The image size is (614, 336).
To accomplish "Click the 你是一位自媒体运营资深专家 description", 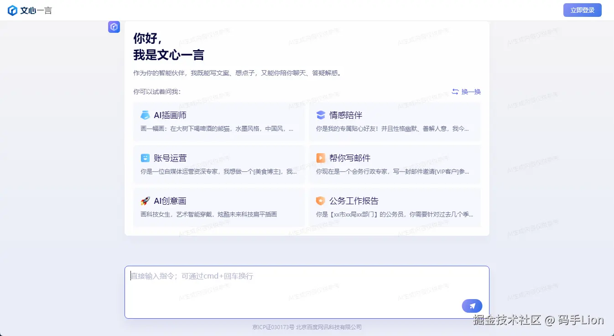I will pos(219,171).
